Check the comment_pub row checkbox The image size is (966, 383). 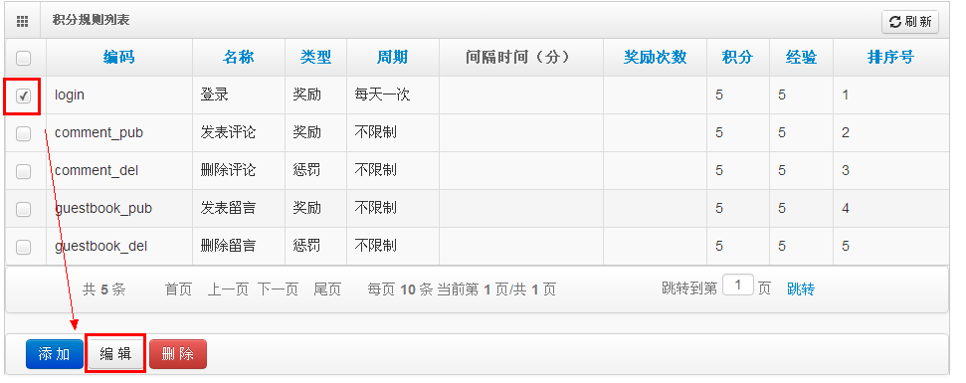pos(24,133)
